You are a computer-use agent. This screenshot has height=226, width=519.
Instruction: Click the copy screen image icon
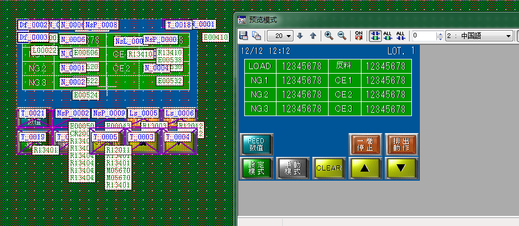coord(256,36)
